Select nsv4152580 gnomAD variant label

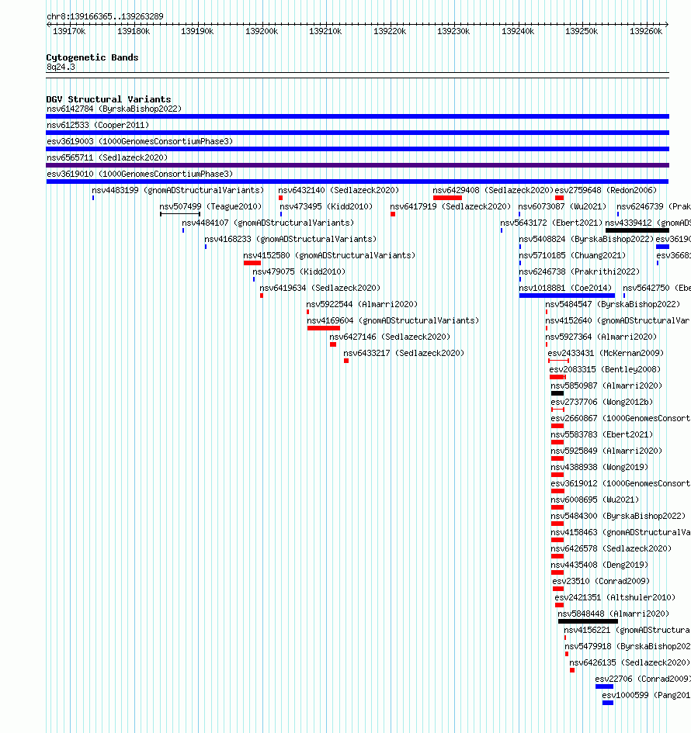coord(329,256)
